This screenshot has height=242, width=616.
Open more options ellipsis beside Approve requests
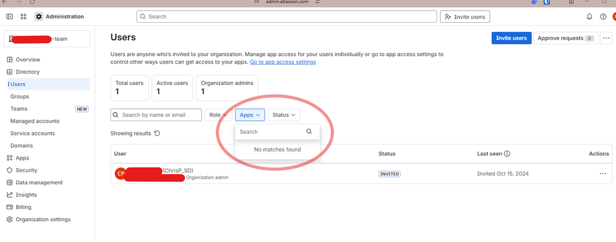pyautogui.click(x=607, y=38)
